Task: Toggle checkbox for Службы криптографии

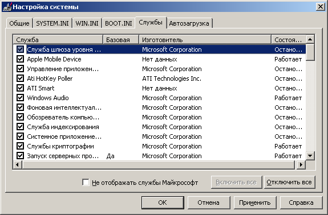Action: [20, 146]
